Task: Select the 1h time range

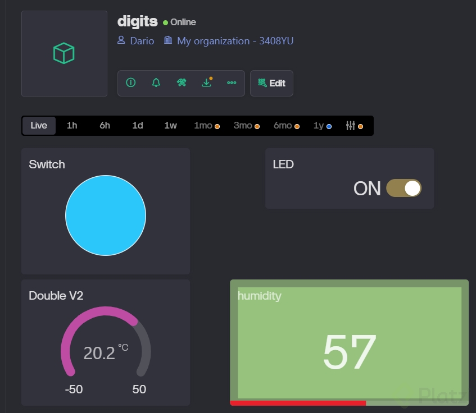Action: tap(72, 126)
